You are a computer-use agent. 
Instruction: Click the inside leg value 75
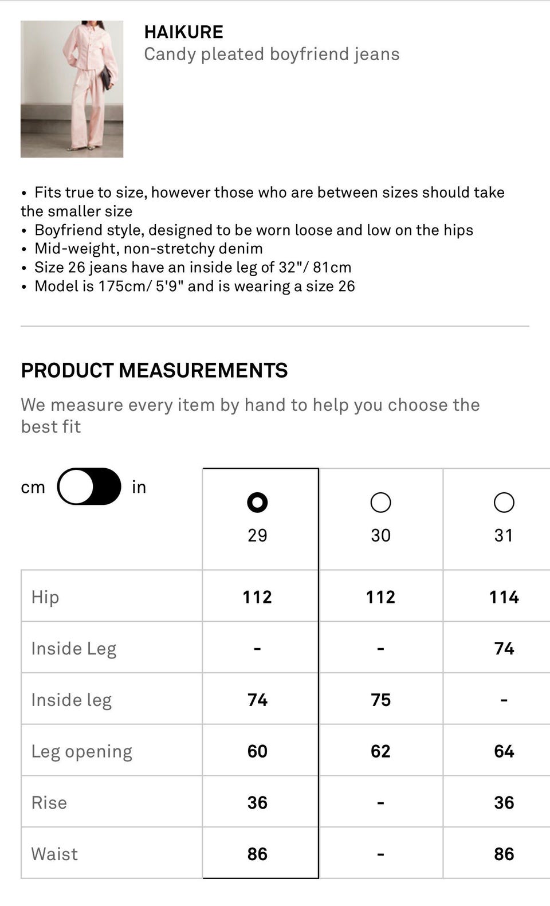coord(380,700)
